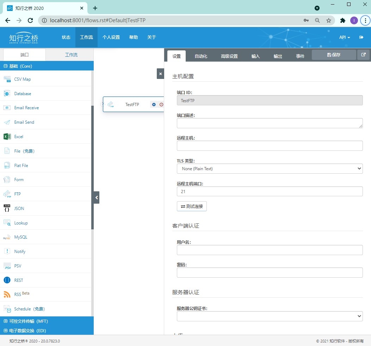Click the red status indicator on TestFTP node
Screen dimensions: 371x346
pos(161,104)
